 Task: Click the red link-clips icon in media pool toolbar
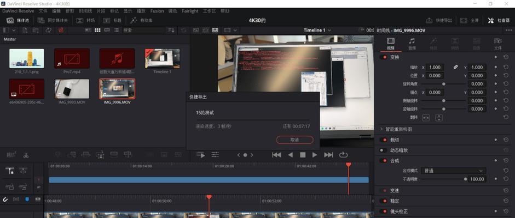(61, 30)
